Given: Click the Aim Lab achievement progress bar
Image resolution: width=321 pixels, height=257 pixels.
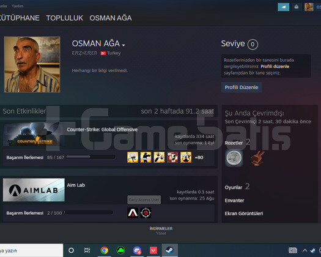Looking at the screenshot, I should coord(89,213).
